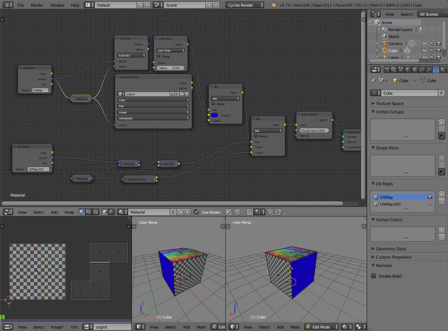Click go to parent node tree icon
The width and height of the screenshot is (448, 331).
(x=237, y=212)
